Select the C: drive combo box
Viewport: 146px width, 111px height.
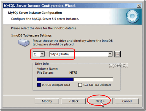[x=39, y=54]
